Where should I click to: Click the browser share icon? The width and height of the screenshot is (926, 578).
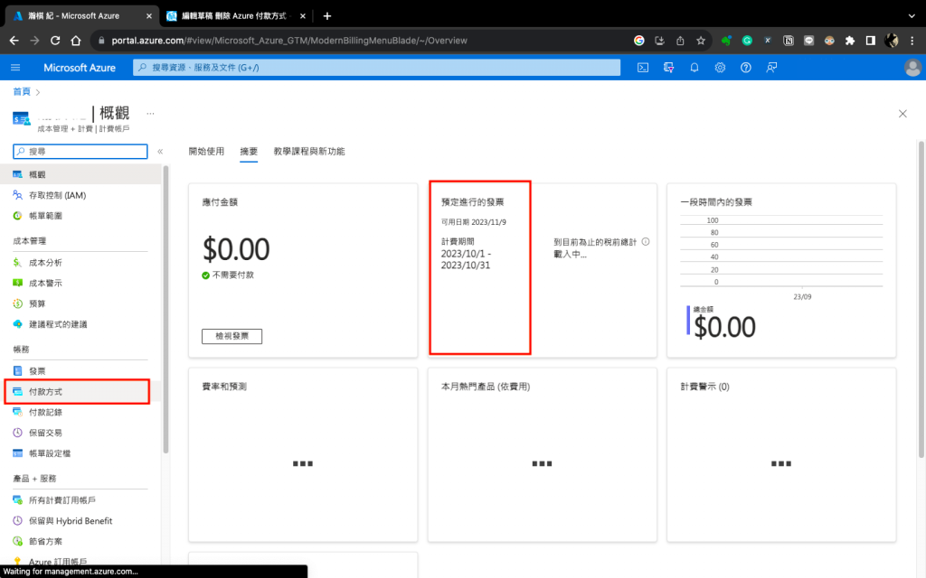(x=680, y=41)
